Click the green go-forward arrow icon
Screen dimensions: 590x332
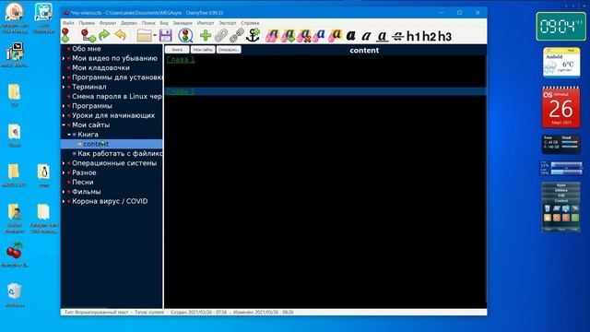104,35
